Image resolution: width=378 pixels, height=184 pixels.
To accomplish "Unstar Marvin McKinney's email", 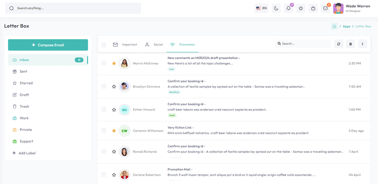I will point(114,64).
